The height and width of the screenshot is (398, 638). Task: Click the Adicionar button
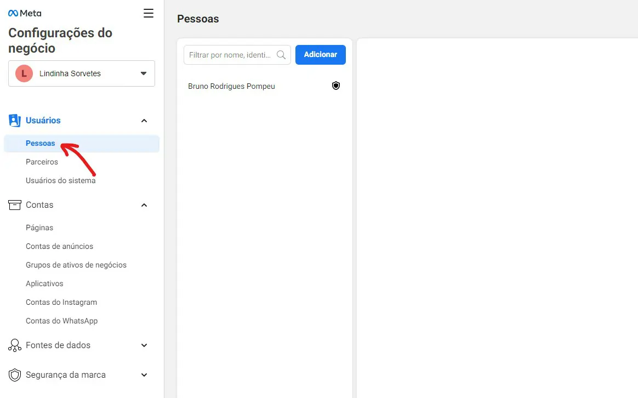(320, 54)
